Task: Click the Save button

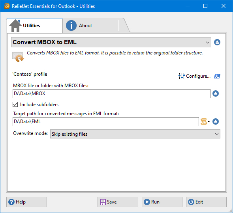Action: point(118,202)
